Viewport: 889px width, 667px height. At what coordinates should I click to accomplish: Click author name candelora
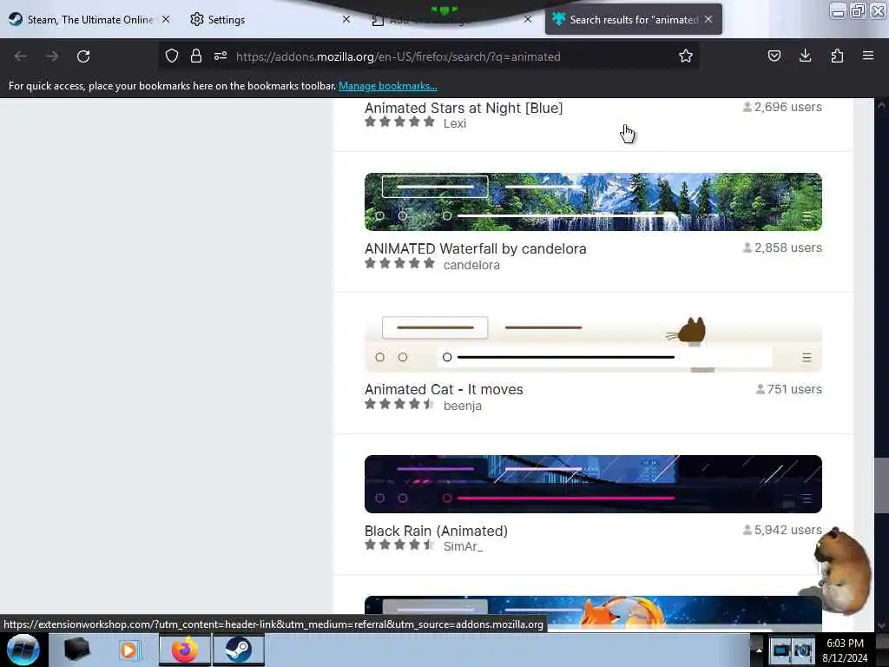(471, 265)
